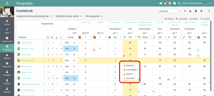The height and width of the screenshot is (96, 214).
Task: Open the calendar icon in top bar
Action: tap(170, 3)
